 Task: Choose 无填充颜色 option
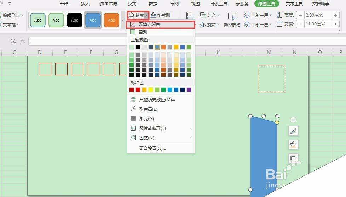click(160, 24)
